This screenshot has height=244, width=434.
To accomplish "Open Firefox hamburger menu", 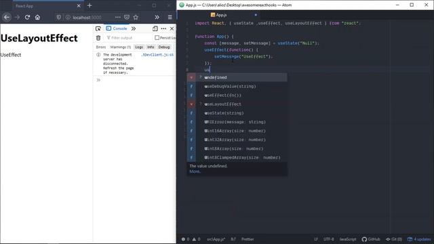I will pos(170,17).
